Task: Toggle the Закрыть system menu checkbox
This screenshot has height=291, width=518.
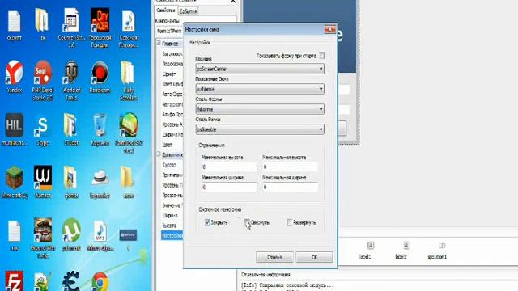Action: click(x=207, y=222)
